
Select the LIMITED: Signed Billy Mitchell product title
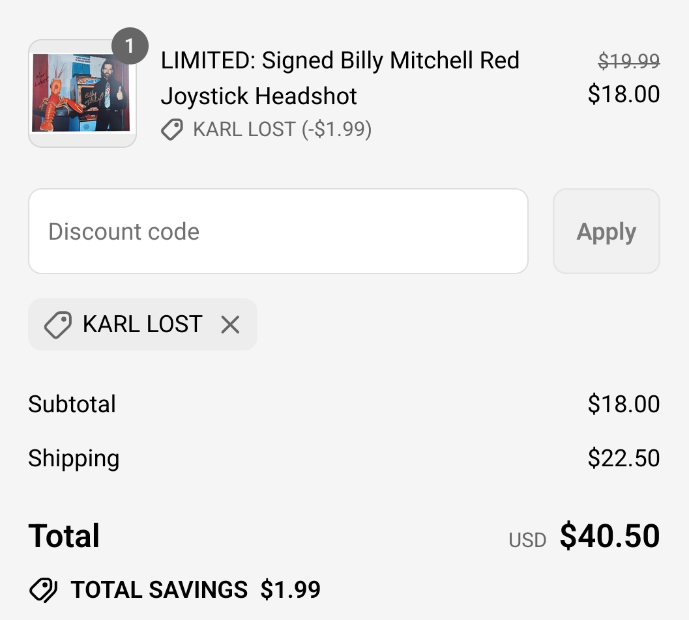point(340,77)
